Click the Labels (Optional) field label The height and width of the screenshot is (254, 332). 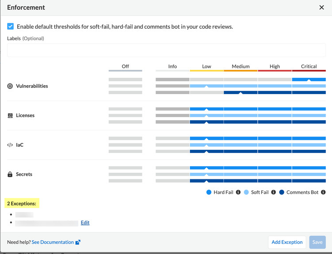pyautogui.click(x=26, y=38)
